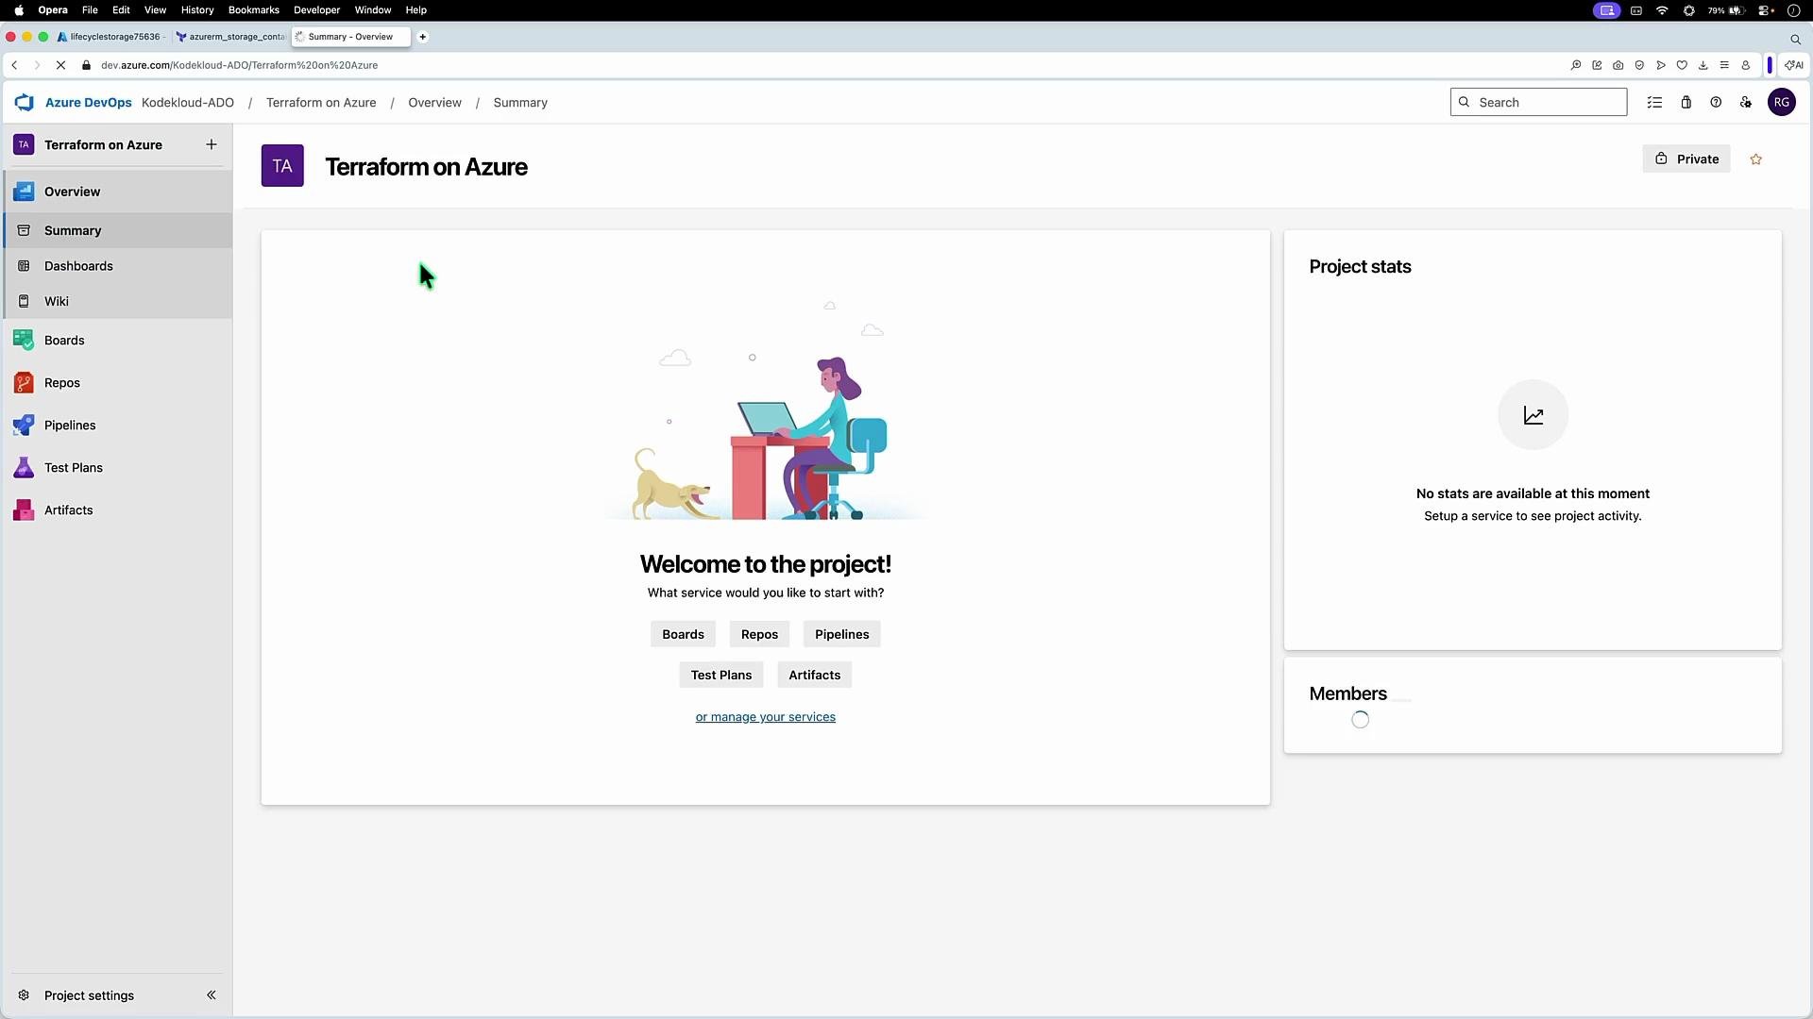Click the plus icon beside project name

click(212, 144)
